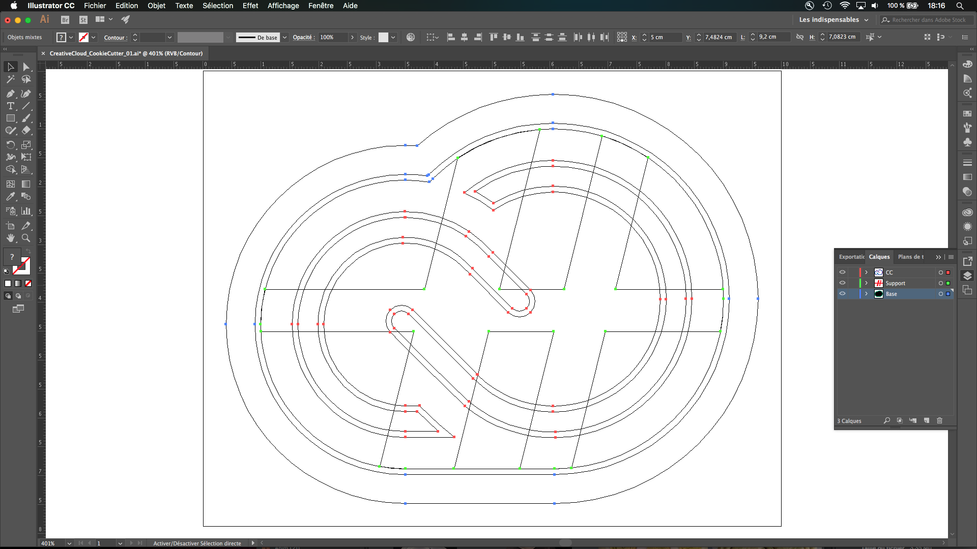Apply None using the red-slash swatch
This screenshot has width=977, height=549.
click(28, 284)
